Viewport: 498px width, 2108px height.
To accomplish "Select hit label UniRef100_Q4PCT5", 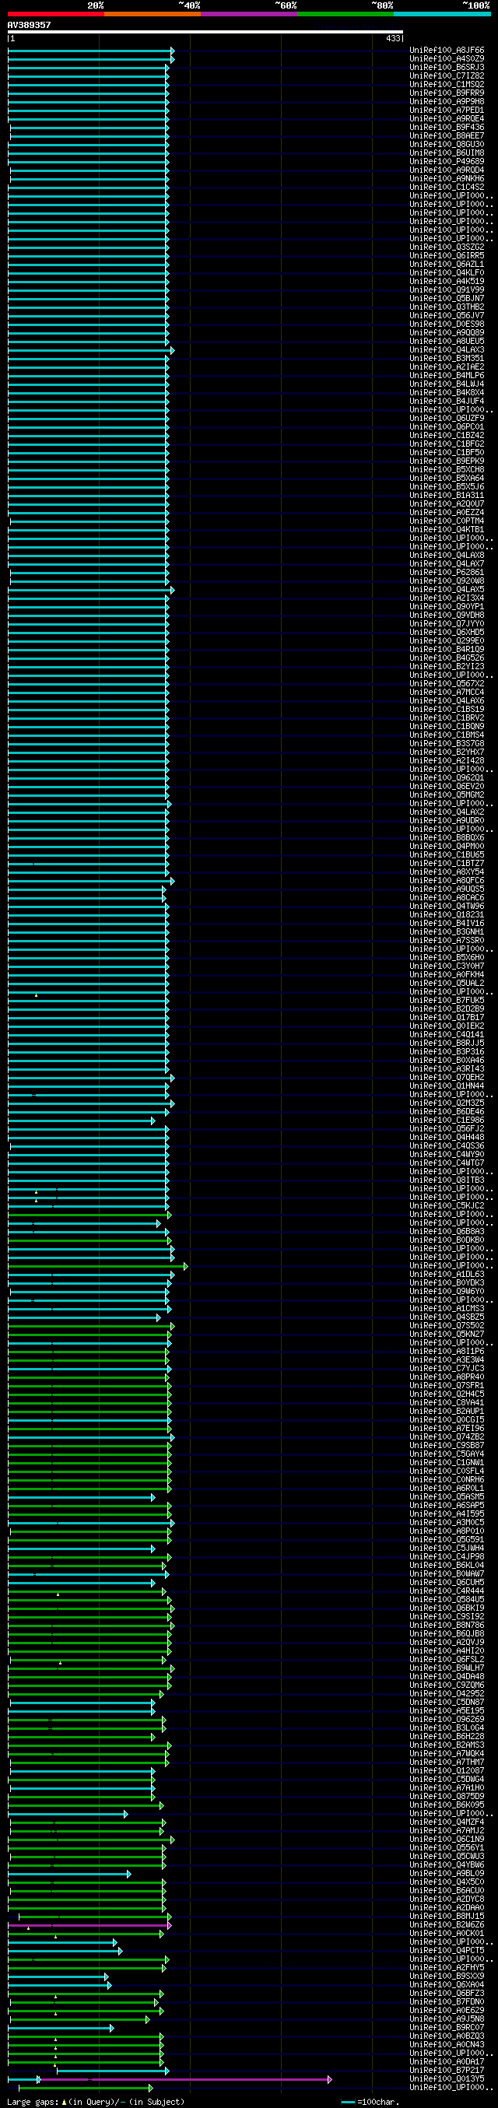I will (447, 1950).
